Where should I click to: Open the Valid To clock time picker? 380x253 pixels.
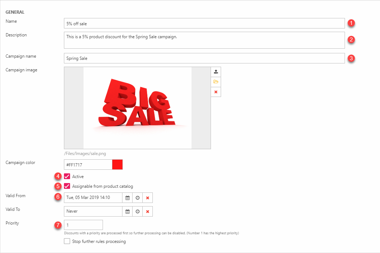[137, 212]
